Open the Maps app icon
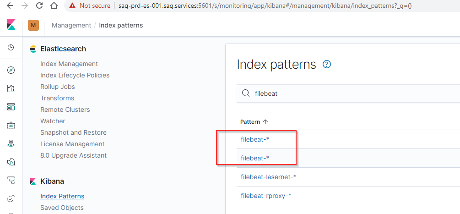Viewport: 460px width, 214px height. pyautogui.click(x=11, y=143)
